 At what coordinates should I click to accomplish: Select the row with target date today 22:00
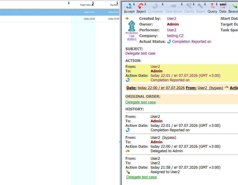click(x=60, y=19)
